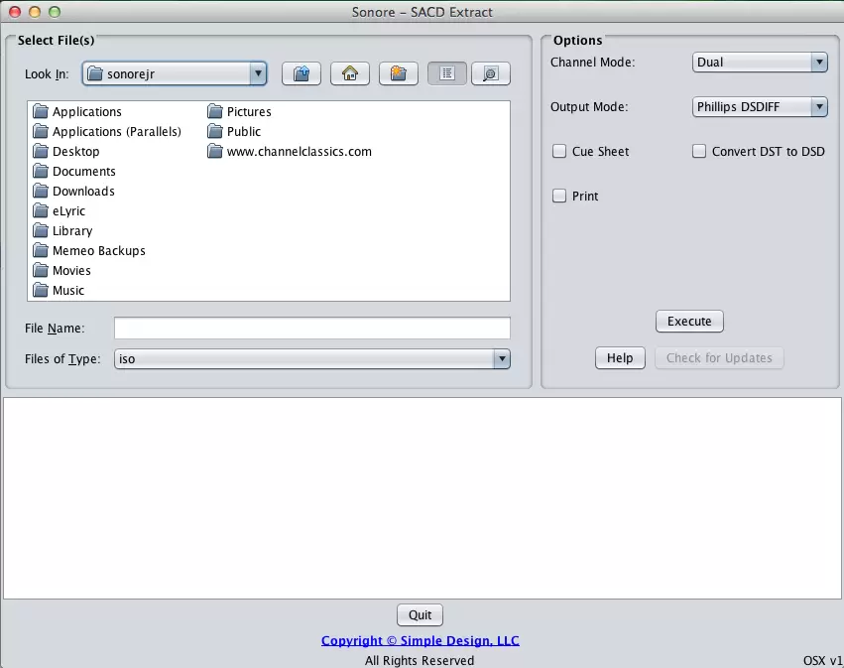Expand the Files of Type dropdown

click(502, 358)
